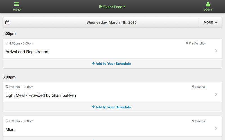The height and width of the screenshot is (140, 225).
Task: Select the Light Meal - Provided by Granlibakken title
Action: 41,95
